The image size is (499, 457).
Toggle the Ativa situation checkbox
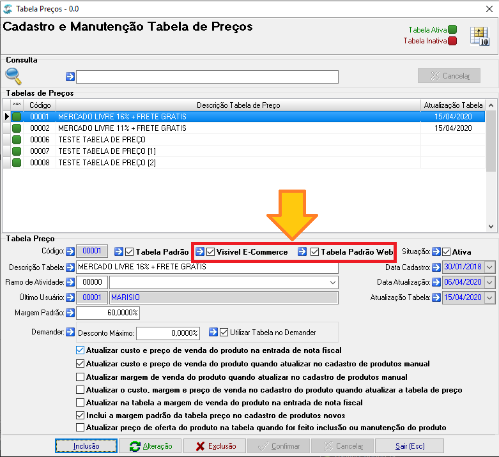(x=447, y=252)
